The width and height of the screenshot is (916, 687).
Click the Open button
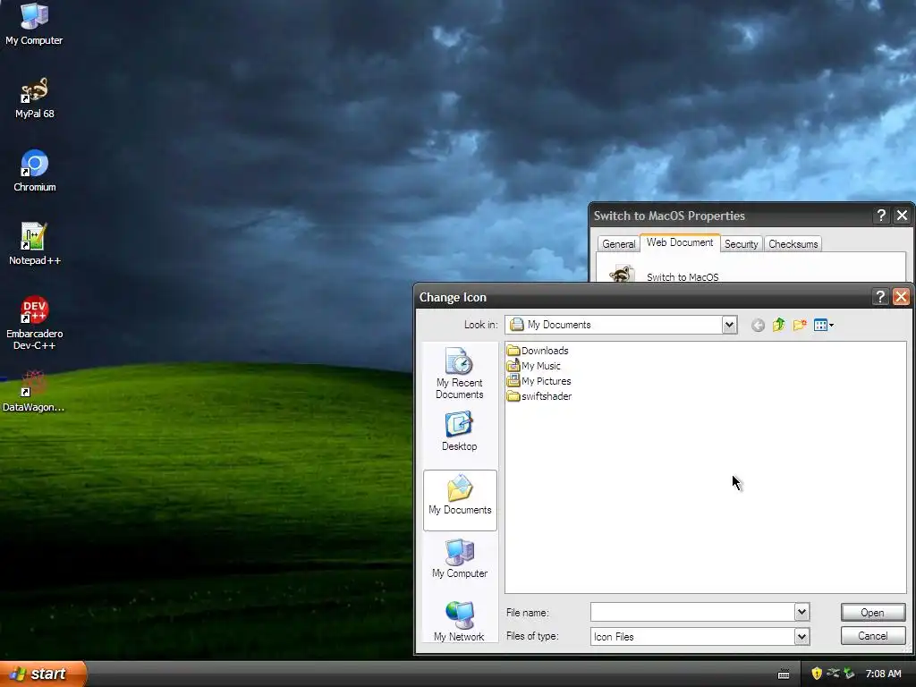873,612
